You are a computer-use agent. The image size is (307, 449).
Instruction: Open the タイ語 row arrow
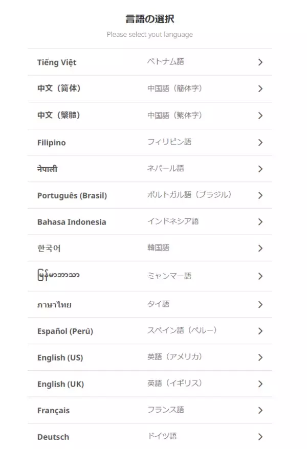260,305
